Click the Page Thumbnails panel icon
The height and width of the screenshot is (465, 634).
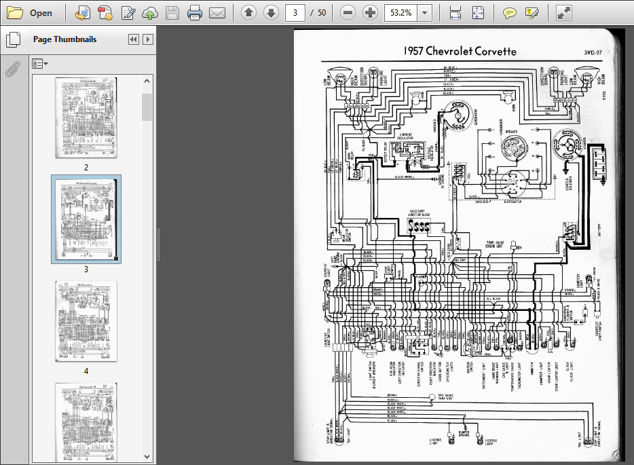pyautogui.click(x=13, y=39)
